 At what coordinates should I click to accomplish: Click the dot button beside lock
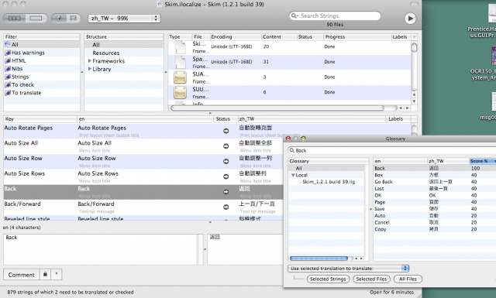(57, 275)
